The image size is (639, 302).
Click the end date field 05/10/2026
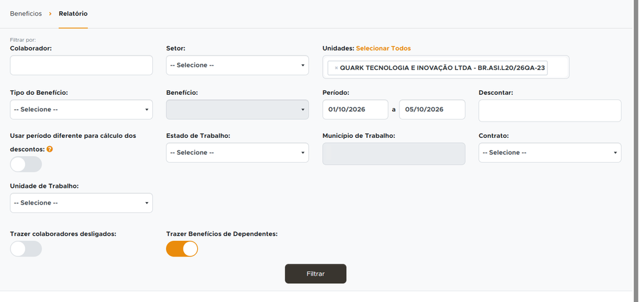pyautogui.click(x=432, y=110)
